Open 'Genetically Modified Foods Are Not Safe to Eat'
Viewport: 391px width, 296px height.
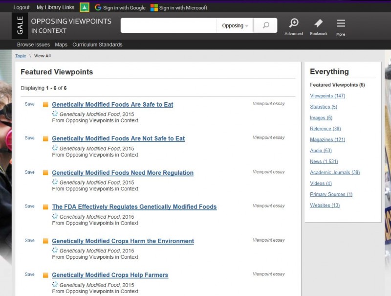click(118, 138)
